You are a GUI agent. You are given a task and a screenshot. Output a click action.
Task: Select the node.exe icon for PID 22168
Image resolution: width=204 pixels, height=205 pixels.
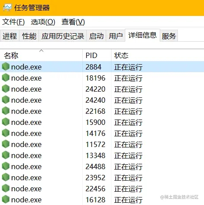coord(6,111)
